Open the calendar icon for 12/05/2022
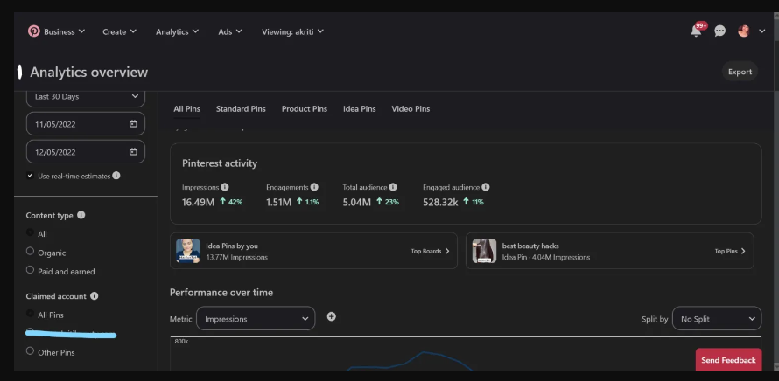 coord(133,152)
